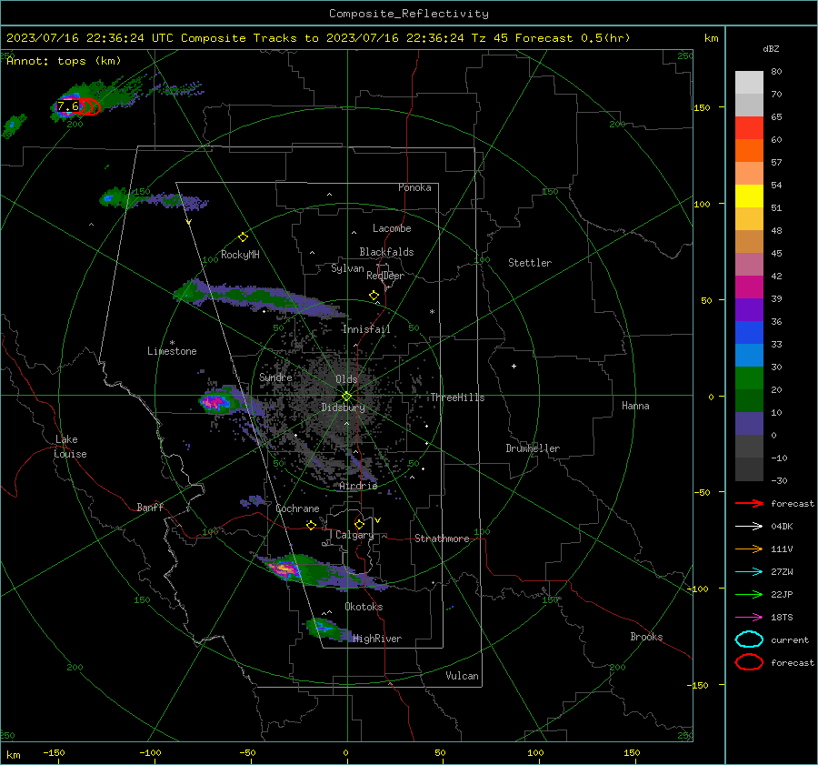The height and width of the screenshot is (765, 818).
Task: Pick the bright yellow 54 dBZ swatch
Action: point(749,196)
